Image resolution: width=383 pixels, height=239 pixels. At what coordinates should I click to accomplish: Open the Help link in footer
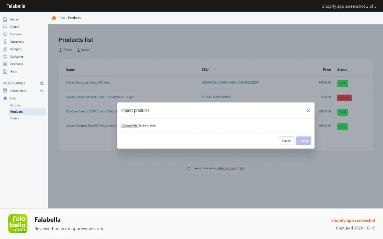pos(242,168)
